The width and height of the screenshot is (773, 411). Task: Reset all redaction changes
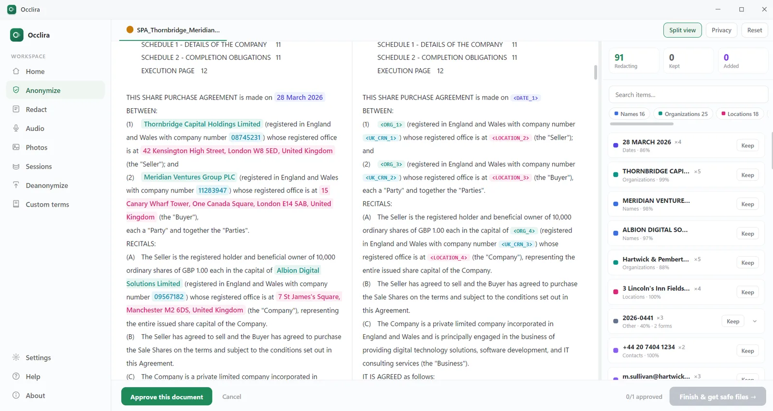[x=754, y=30]
